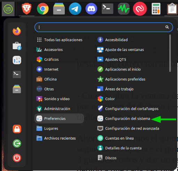Log out with the green icon

[17, 143]
